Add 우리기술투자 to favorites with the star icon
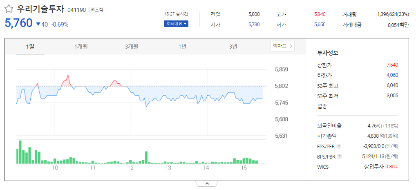Screen dimensions: 416x190 pyautogui.click(x=9, y=9)
